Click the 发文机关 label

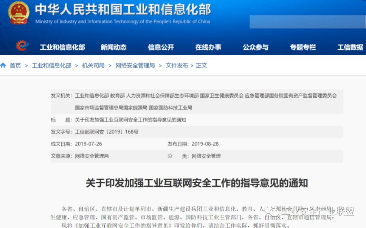(61, 96)
